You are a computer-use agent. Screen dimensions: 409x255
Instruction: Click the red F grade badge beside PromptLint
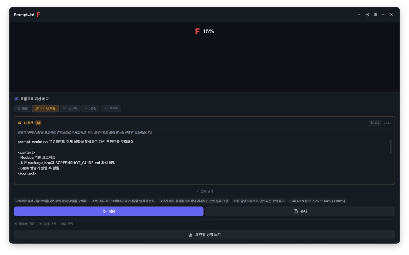[38, 15]
